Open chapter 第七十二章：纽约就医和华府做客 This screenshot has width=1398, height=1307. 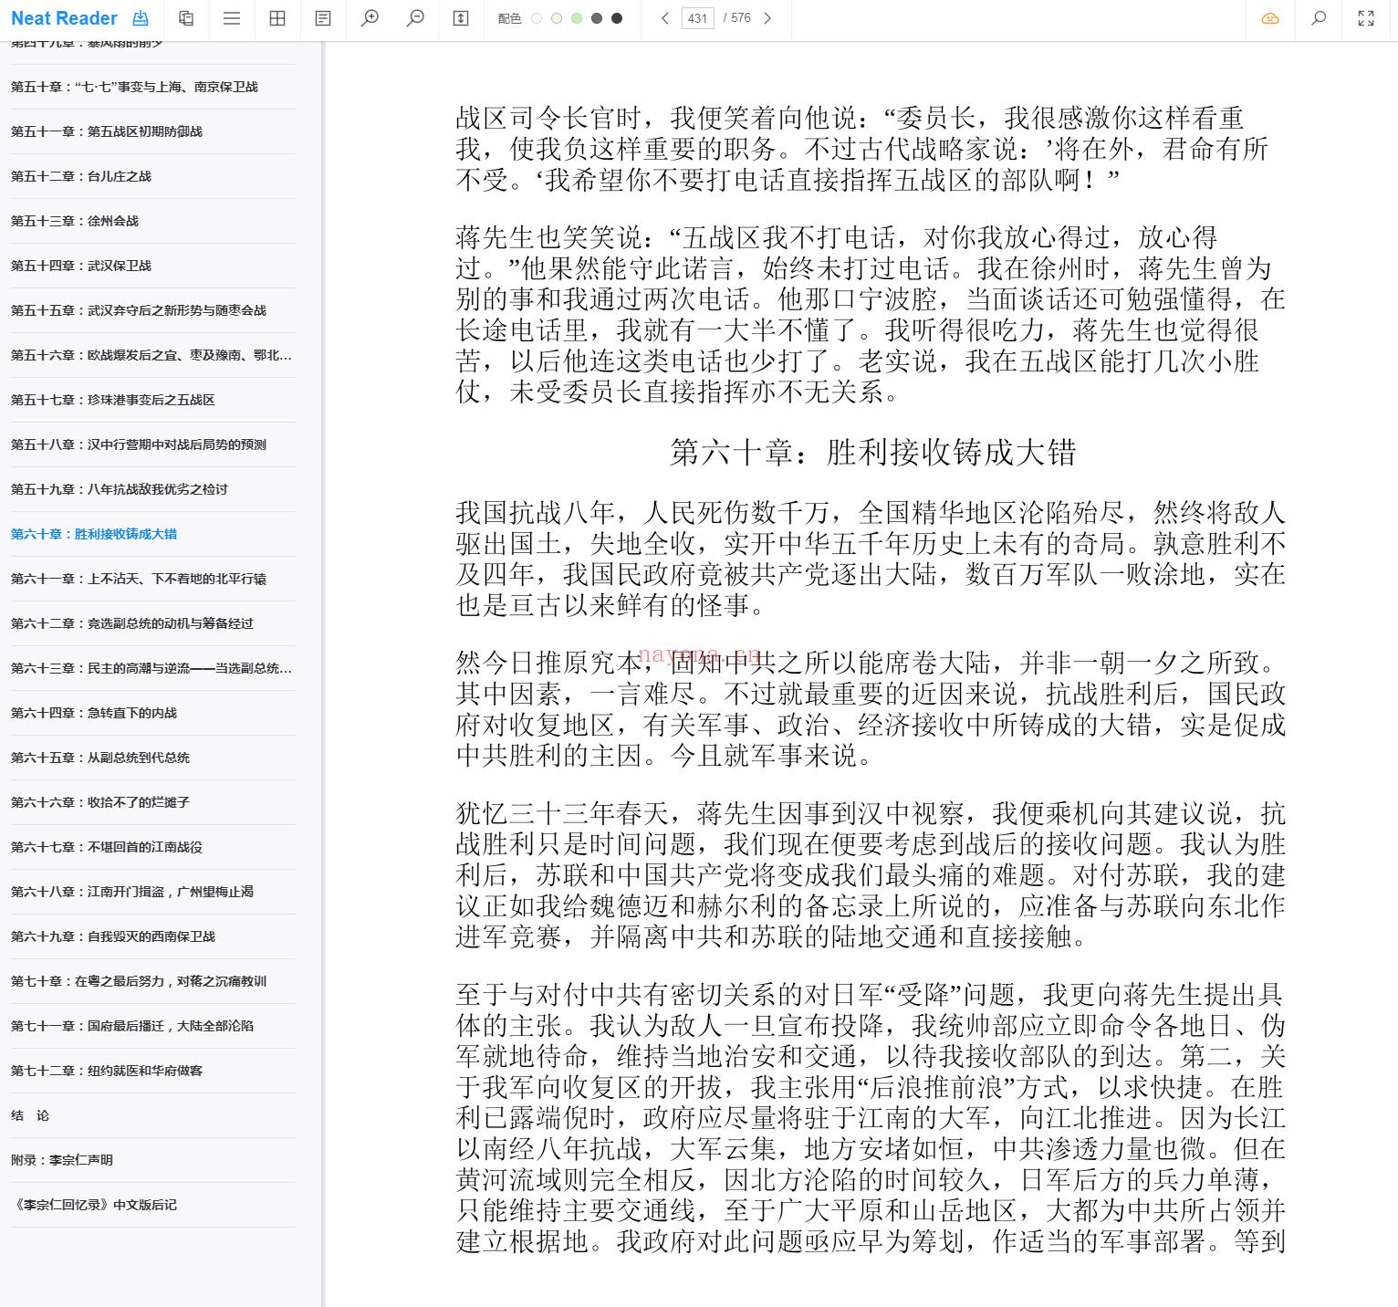tap(153, 1071)
